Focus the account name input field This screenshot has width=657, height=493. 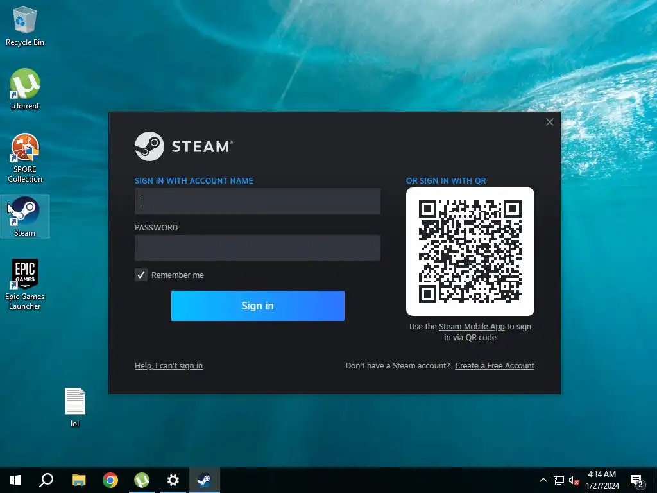(x=257, y=201)
